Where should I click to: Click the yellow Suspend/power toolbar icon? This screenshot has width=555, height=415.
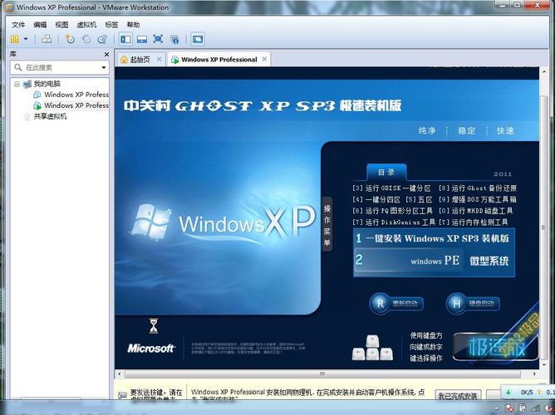pyautogui.click(x=14, y=39)
